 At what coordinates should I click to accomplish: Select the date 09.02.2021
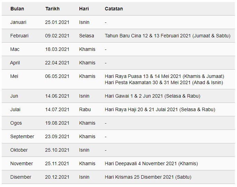[x=57, y=36]
